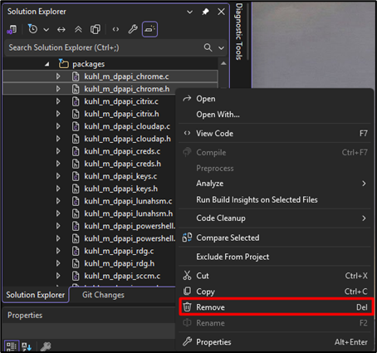Open the search options dropdown arrow
Screen dimensions: 377x353
pos(221,48)
